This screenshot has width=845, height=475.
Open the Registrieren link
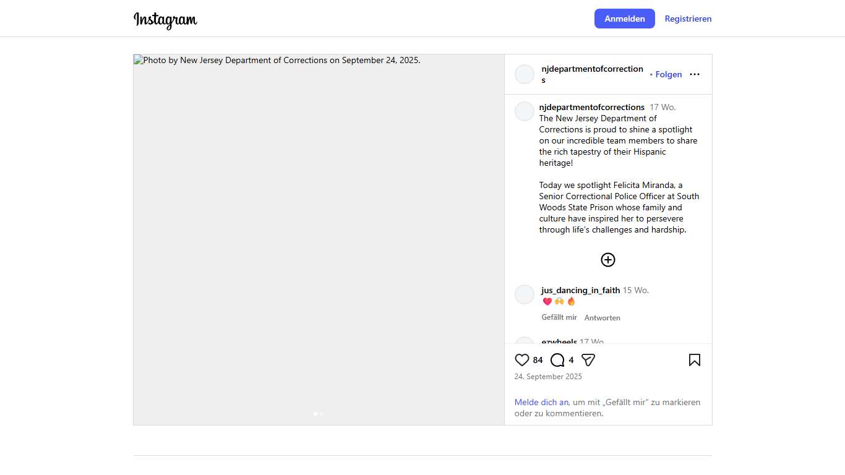(688, 19)
